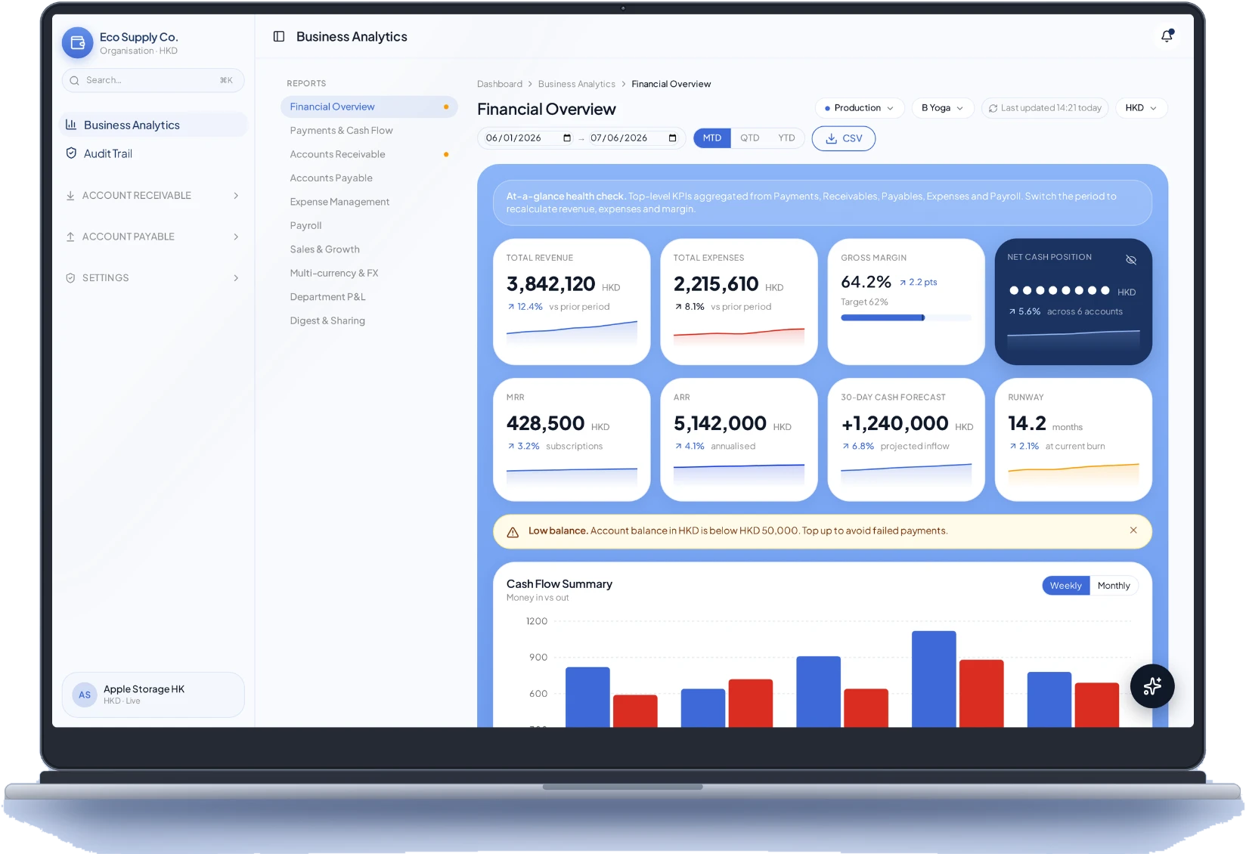Toggle the sidebar panel icon

(x=279, y=36)
